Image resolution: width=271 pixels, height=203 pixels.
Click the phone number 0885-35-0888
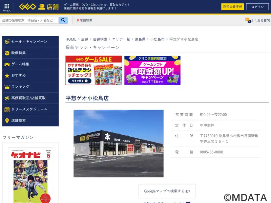tap(211, 152)
